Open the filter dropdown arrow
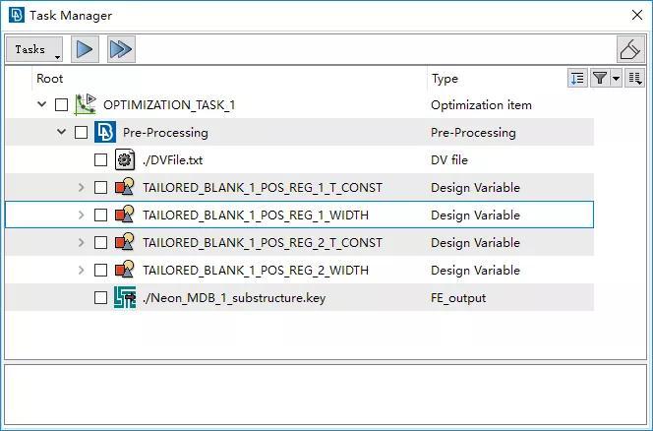The image size is (653, 431). pos(616,78)
